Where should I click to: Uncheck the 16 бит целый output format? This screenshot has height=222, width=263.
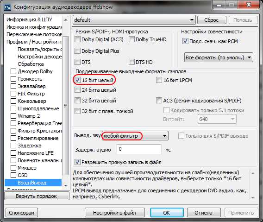77,80
